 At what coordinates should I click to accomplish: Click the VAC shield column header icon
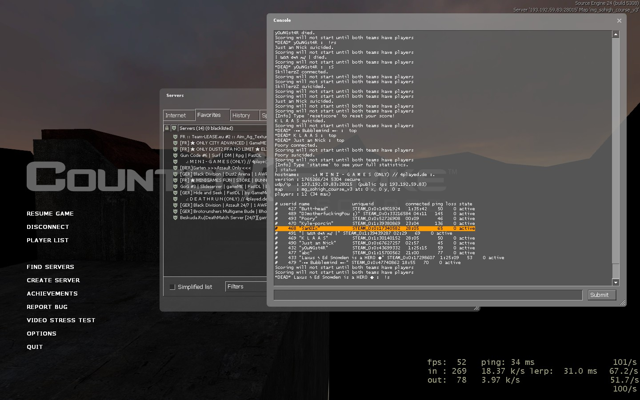point(174,128)
